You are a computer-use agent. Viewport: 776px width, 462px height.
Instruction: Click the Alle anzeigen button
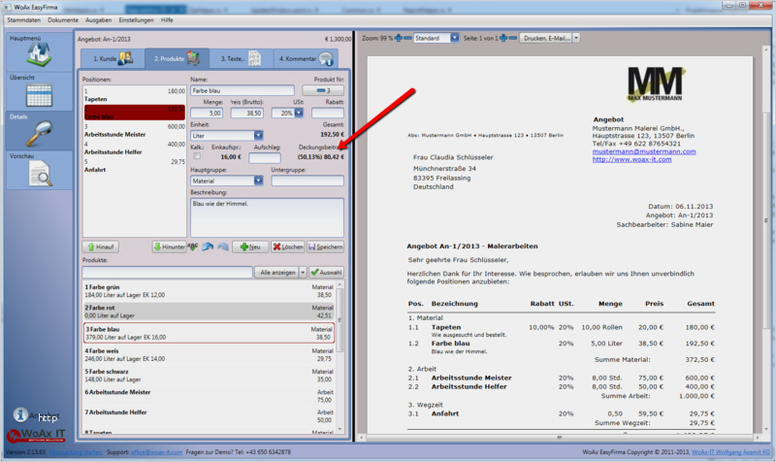pos(277,273)
